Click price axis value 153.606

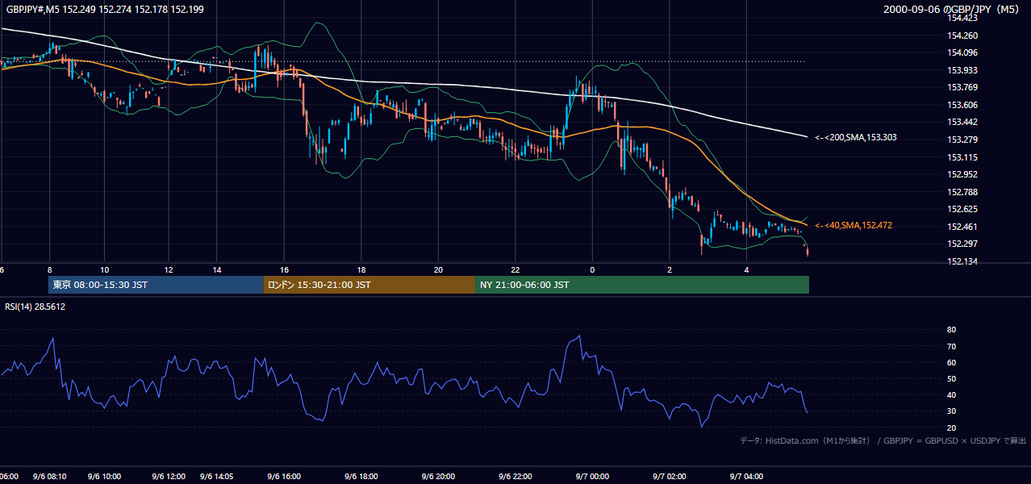tap(962, 105)
